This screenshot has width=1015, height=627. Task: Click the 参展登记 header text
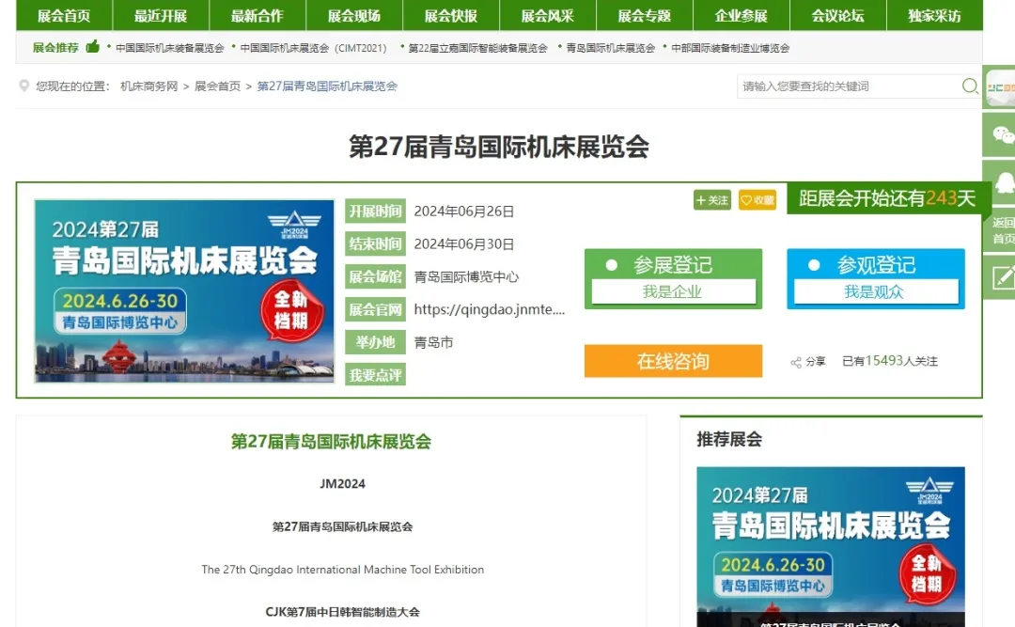pos(673,265)
